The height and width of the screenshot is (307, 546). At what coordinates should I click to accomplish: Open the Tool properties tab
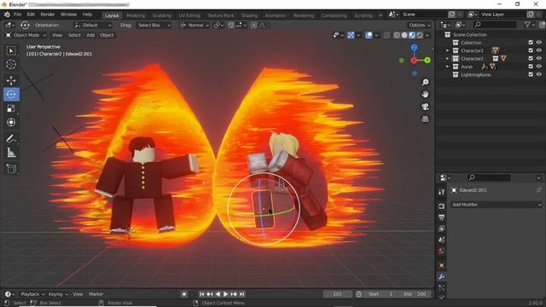pos(442,192)
